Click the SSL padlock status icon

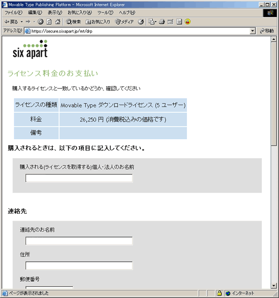coord(219,293)
